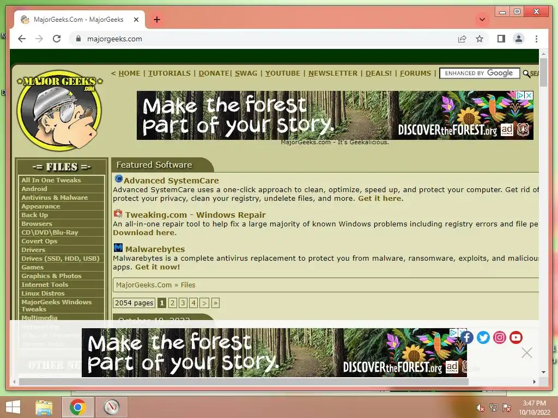This screenshot has width=558, height=418.
Task: Open the tab search chevron
Action: (482, 20)
